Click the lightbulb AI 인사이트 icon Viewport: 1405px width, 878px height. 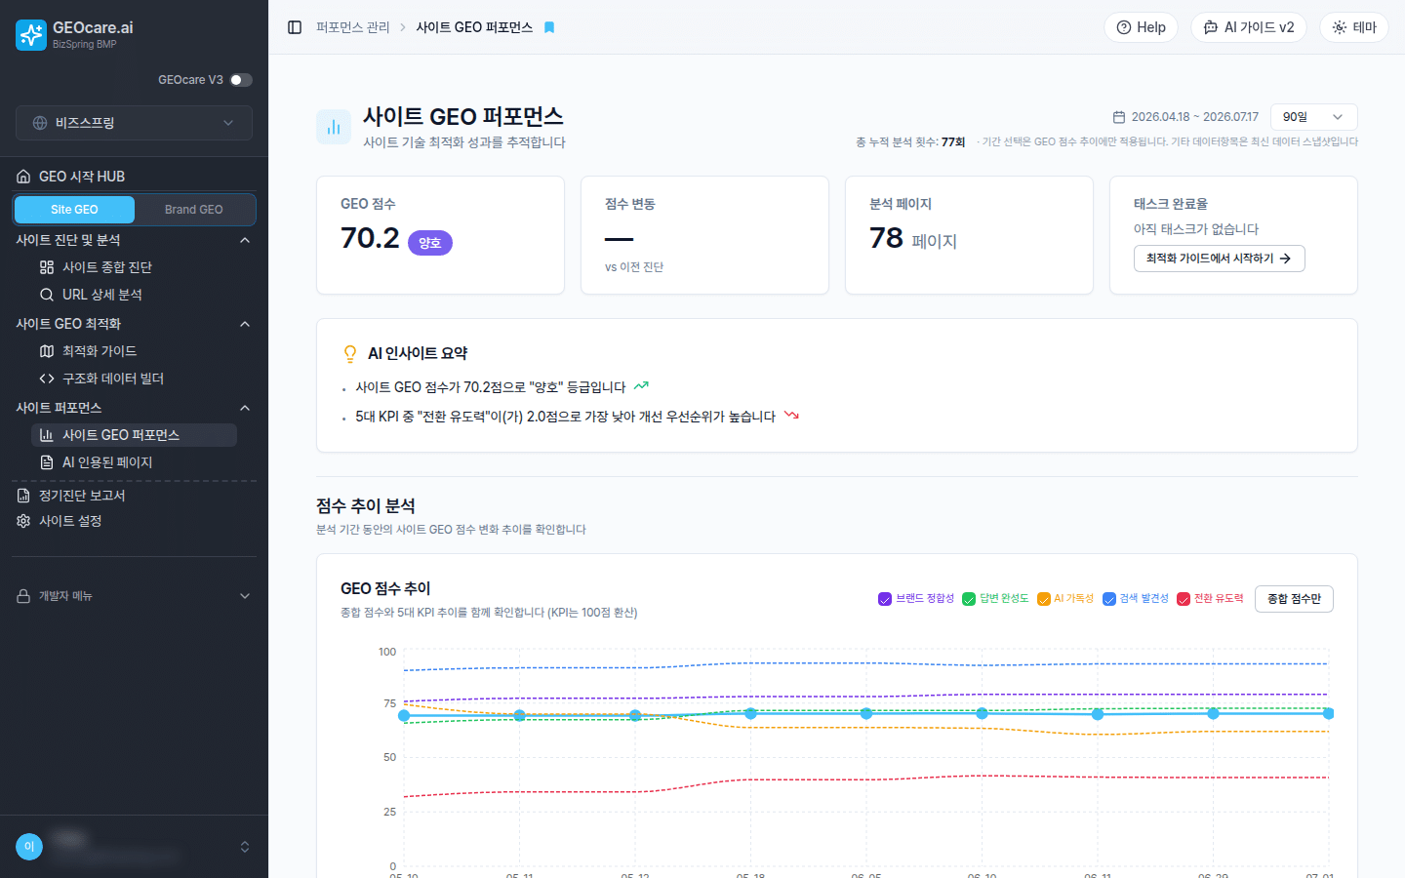350,354
